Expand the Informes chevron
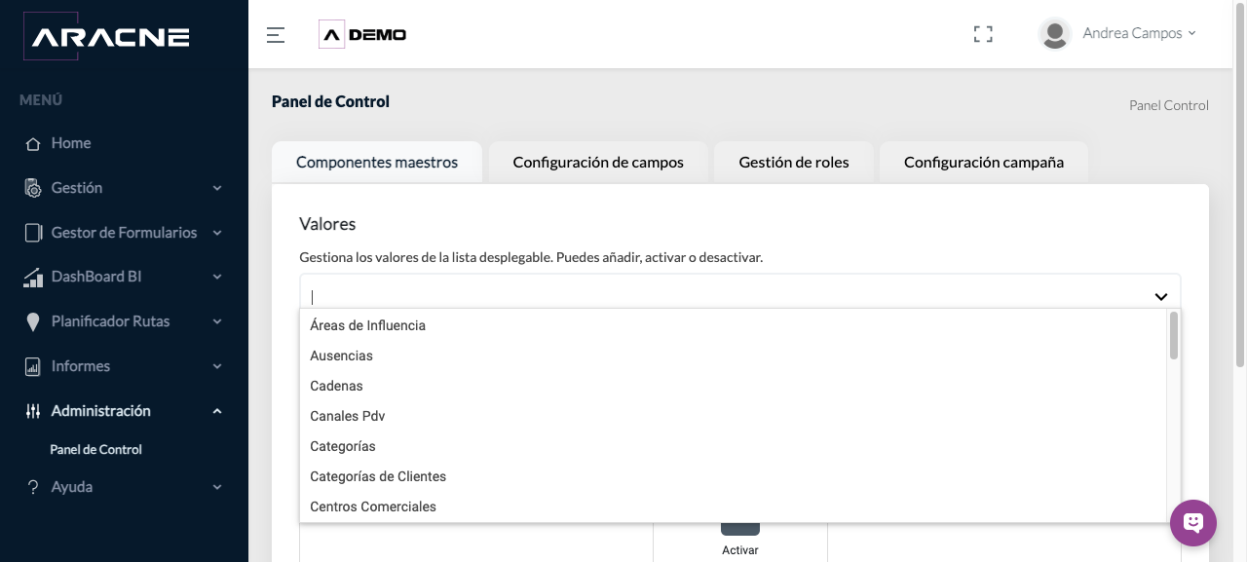Image resolution: width=1247 pixels, height=562 pixels. [217, 366]
